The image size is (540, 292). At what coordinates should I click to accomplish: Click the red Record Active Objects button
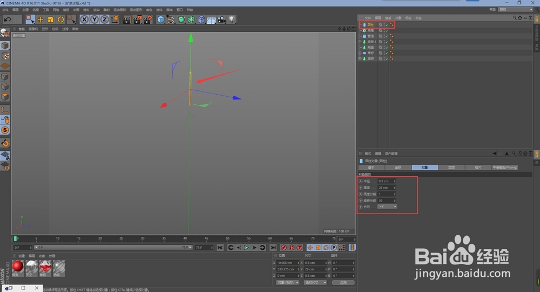coord(283,248)
